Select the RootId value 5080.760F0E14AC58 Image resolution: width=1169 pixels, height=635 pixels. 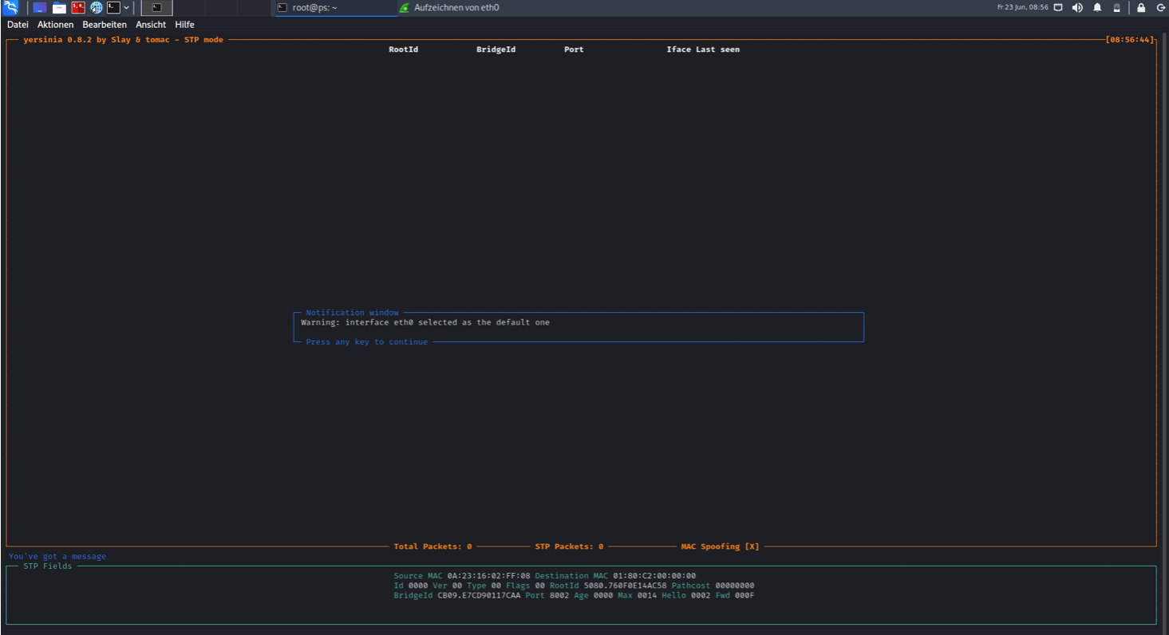tap(625, 586)
